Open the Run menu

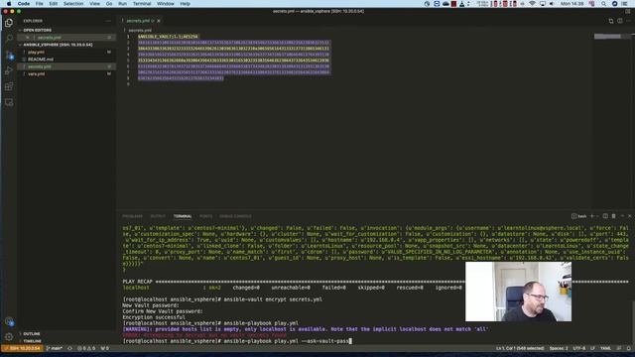point(122,4)
